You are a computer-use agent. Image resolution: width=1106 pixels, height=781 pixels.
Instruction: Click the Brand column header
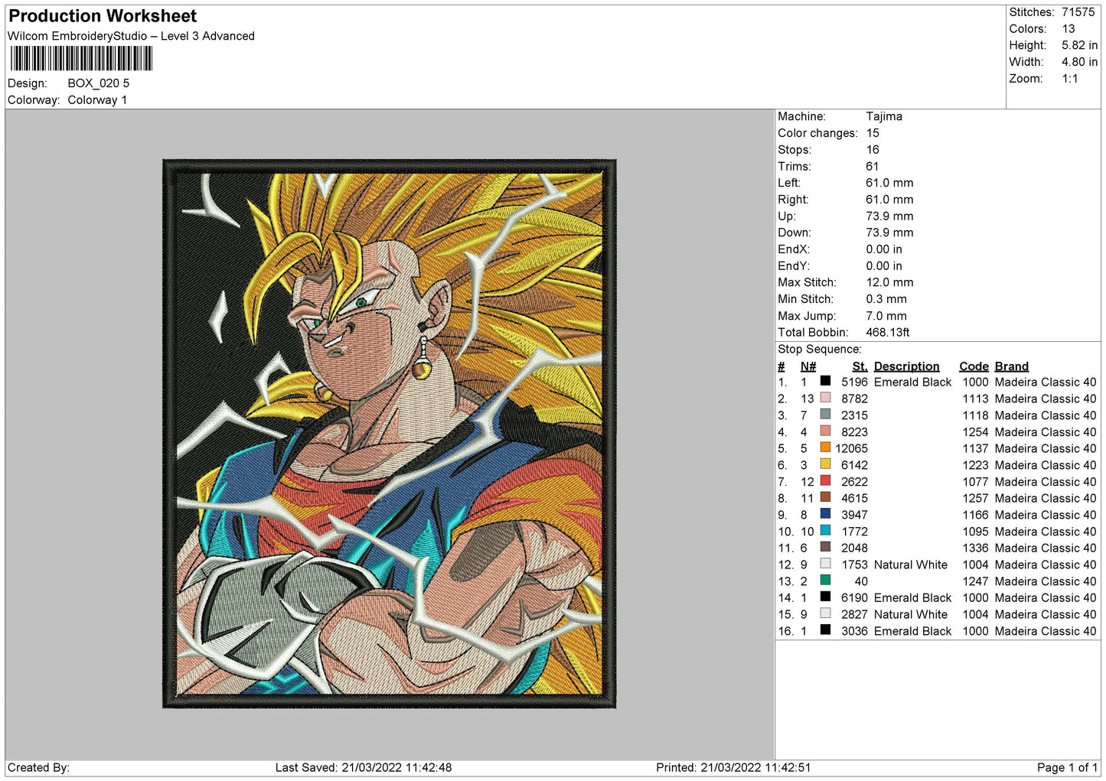coord(1011,366)
